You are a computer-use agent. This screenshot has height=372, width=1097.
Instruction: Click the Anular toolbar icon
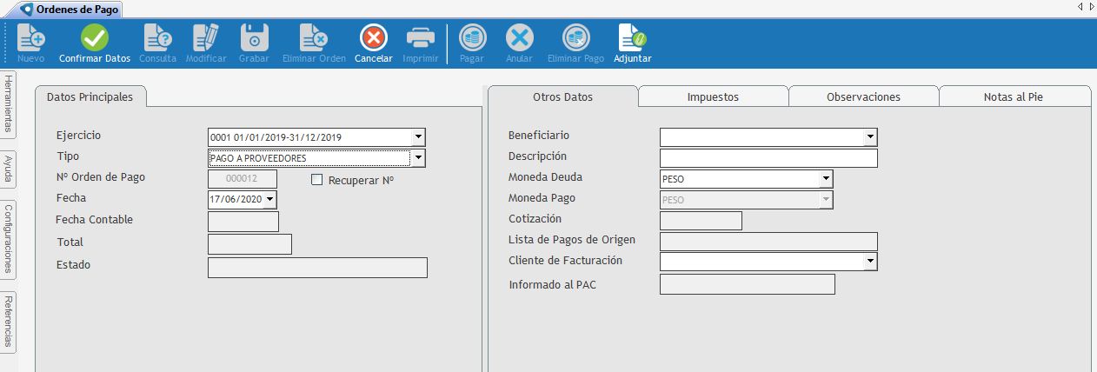[x=519, y=38]
